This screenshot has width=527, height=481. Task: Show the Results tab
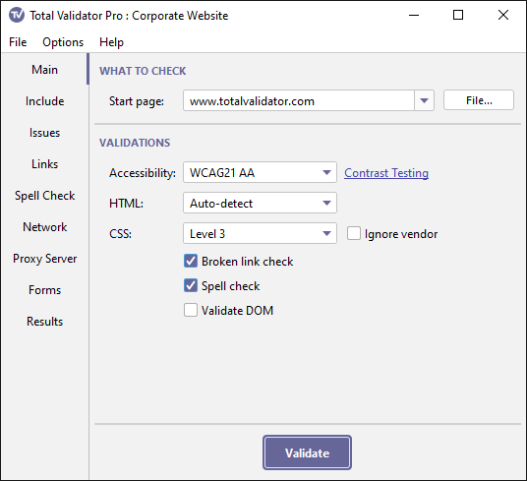pyautogui.click(x=44, y=322)
